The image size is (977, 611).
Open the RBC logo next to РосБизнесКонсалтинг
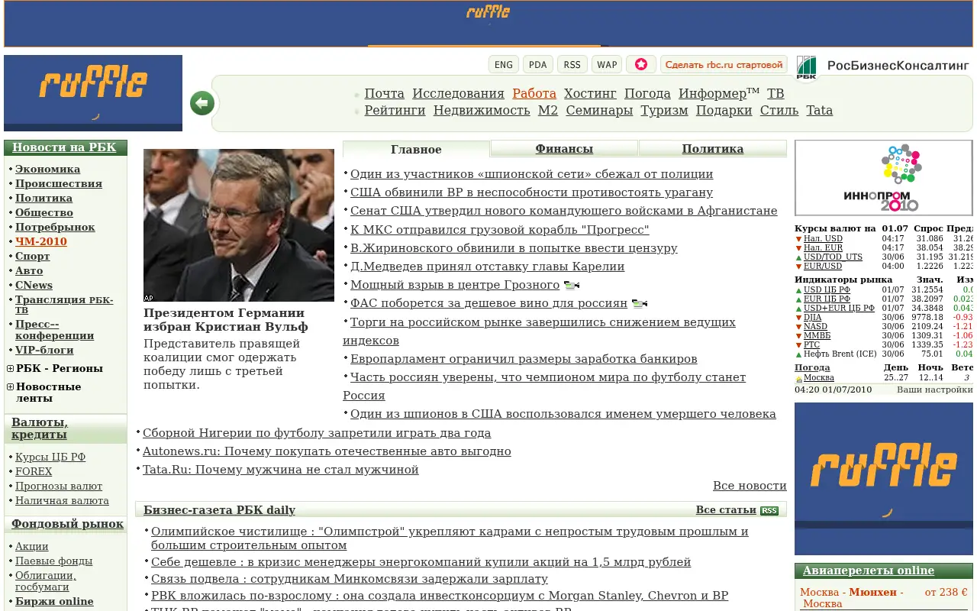click(x=807, y=67)
